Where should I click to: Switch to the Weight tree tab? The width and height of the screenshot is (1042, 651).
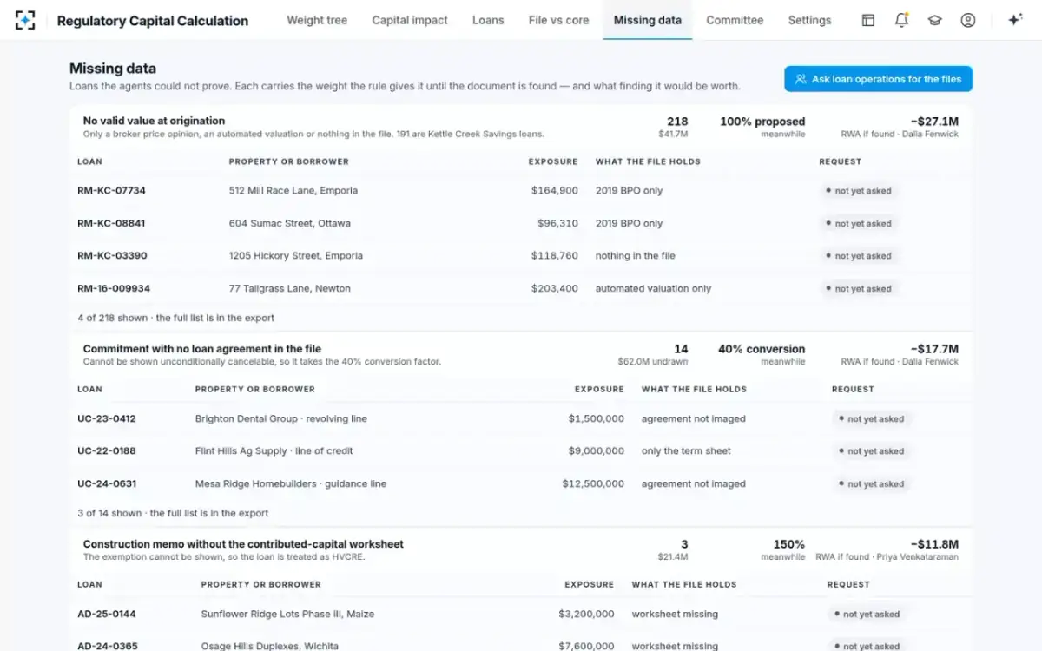317,20
